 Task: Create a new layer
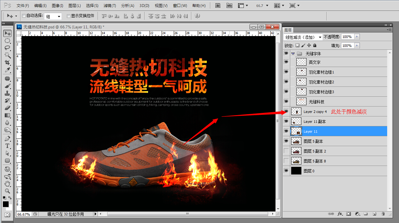[374, 214]
